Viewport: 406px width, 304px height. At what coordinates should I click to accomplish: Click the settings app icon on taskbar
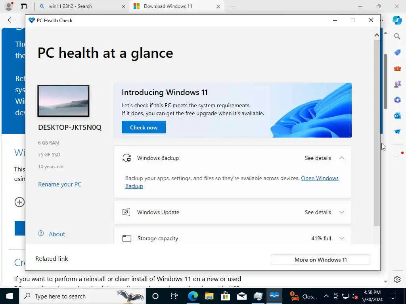click(258, 296)
